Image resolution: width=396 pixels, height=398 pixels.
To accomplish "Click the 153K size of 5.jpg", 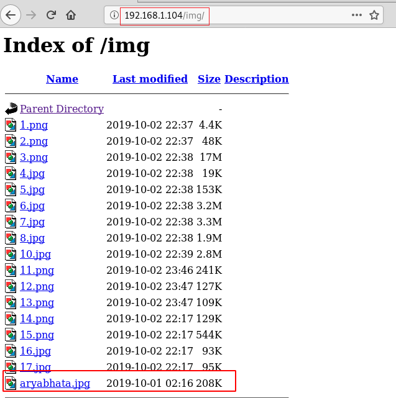I will (x=209, y=189).
